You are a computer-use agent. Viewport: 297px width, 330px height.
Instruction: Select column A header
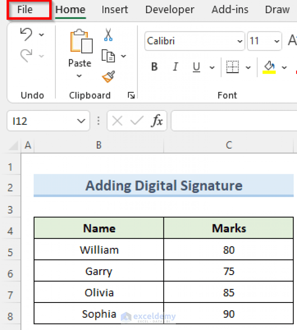click(28, 145)
